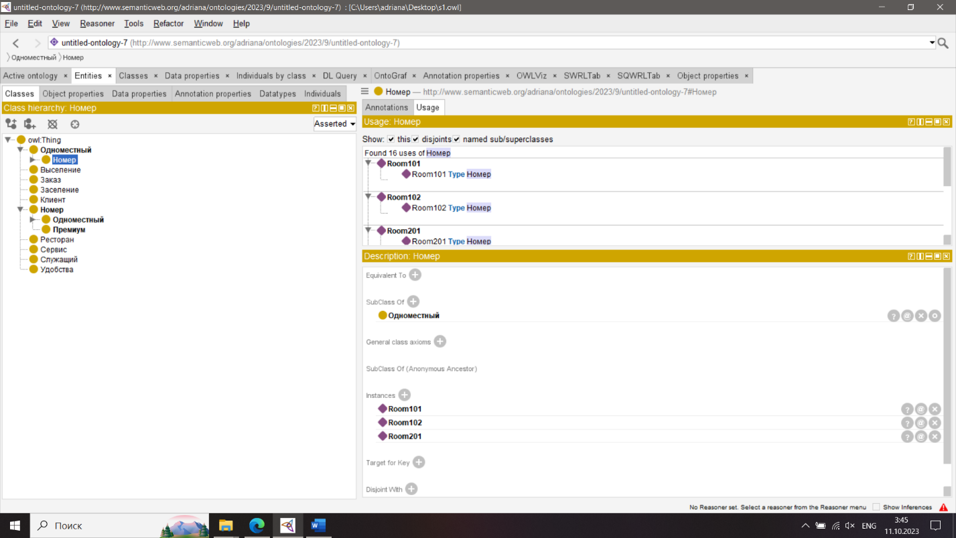Click the Description panel vertical scrollbar
This screenshot has height=538, width=956.
click(947, 382)
